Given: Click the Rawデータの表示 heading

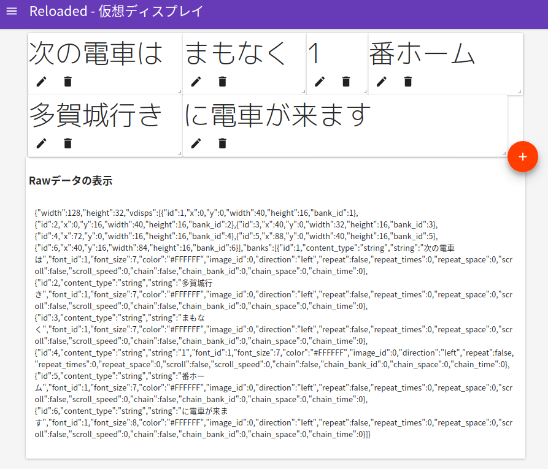Looking at the screenshot, I should click(x=71, y=181).
